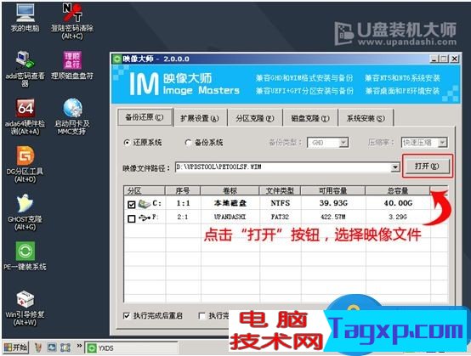Click sequence number 2:1 cell

click(x=183, y=217)
